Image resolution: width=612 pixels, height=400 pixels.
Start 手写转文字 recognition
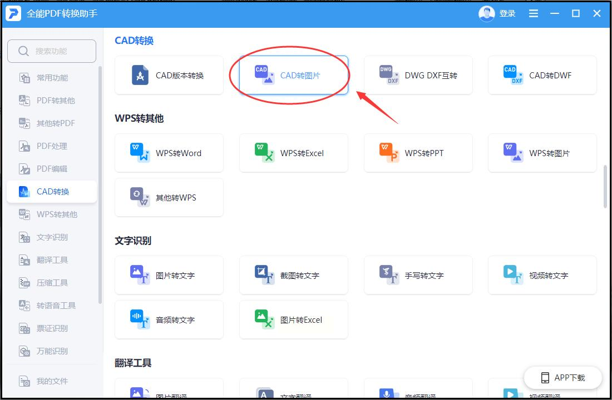(418, 275)
